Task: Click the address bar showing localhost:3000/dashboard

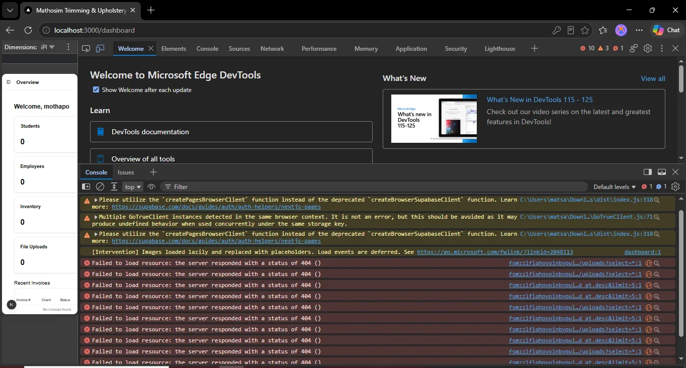Action: tap(297, 30)
